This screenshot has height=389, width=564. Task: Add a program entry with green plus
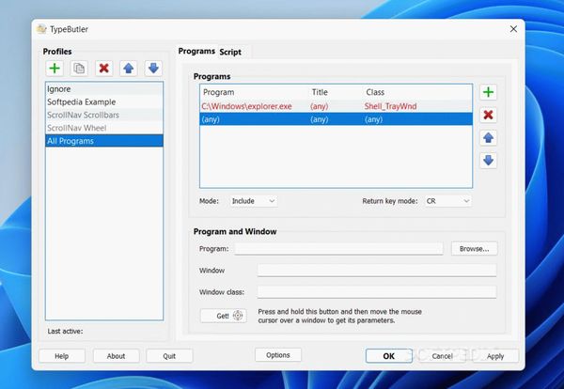point(488,92)
